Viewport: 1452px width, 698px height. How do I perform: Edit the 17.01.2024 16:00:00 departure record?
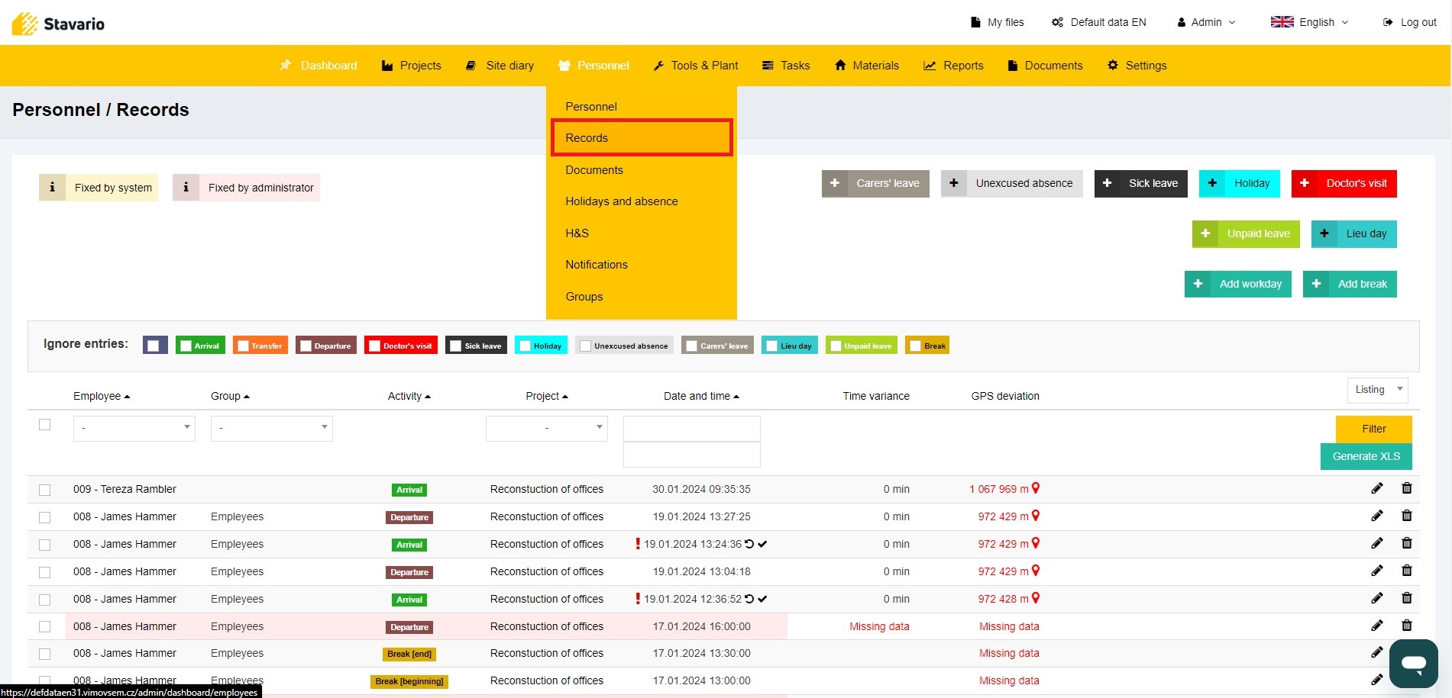tap(1377, 626)
